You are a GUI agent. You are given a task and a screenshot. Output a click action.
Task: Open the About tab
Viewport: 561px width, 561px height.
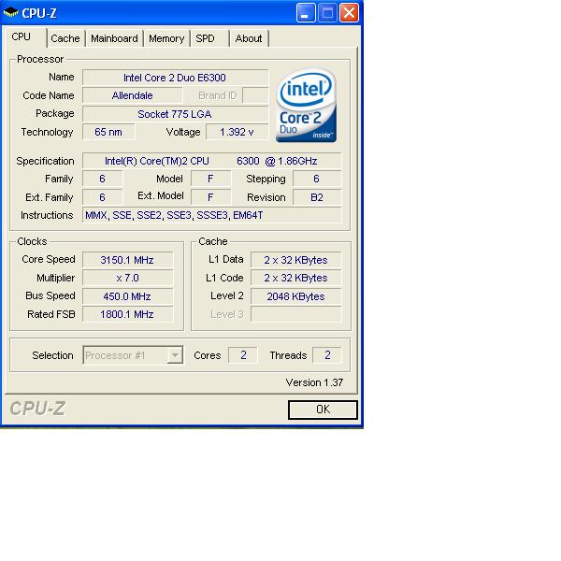click(249, 38)
